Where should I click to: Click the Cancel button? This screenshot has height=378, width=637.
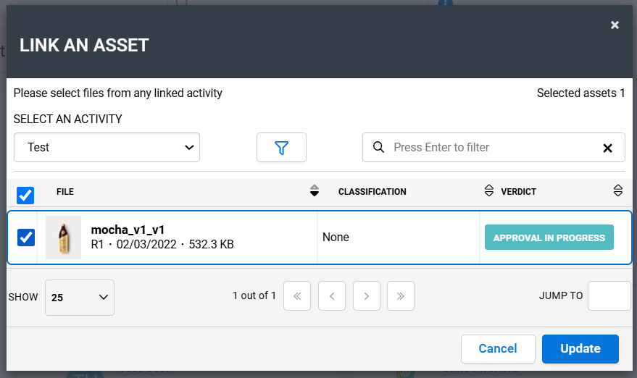(498, 349)
